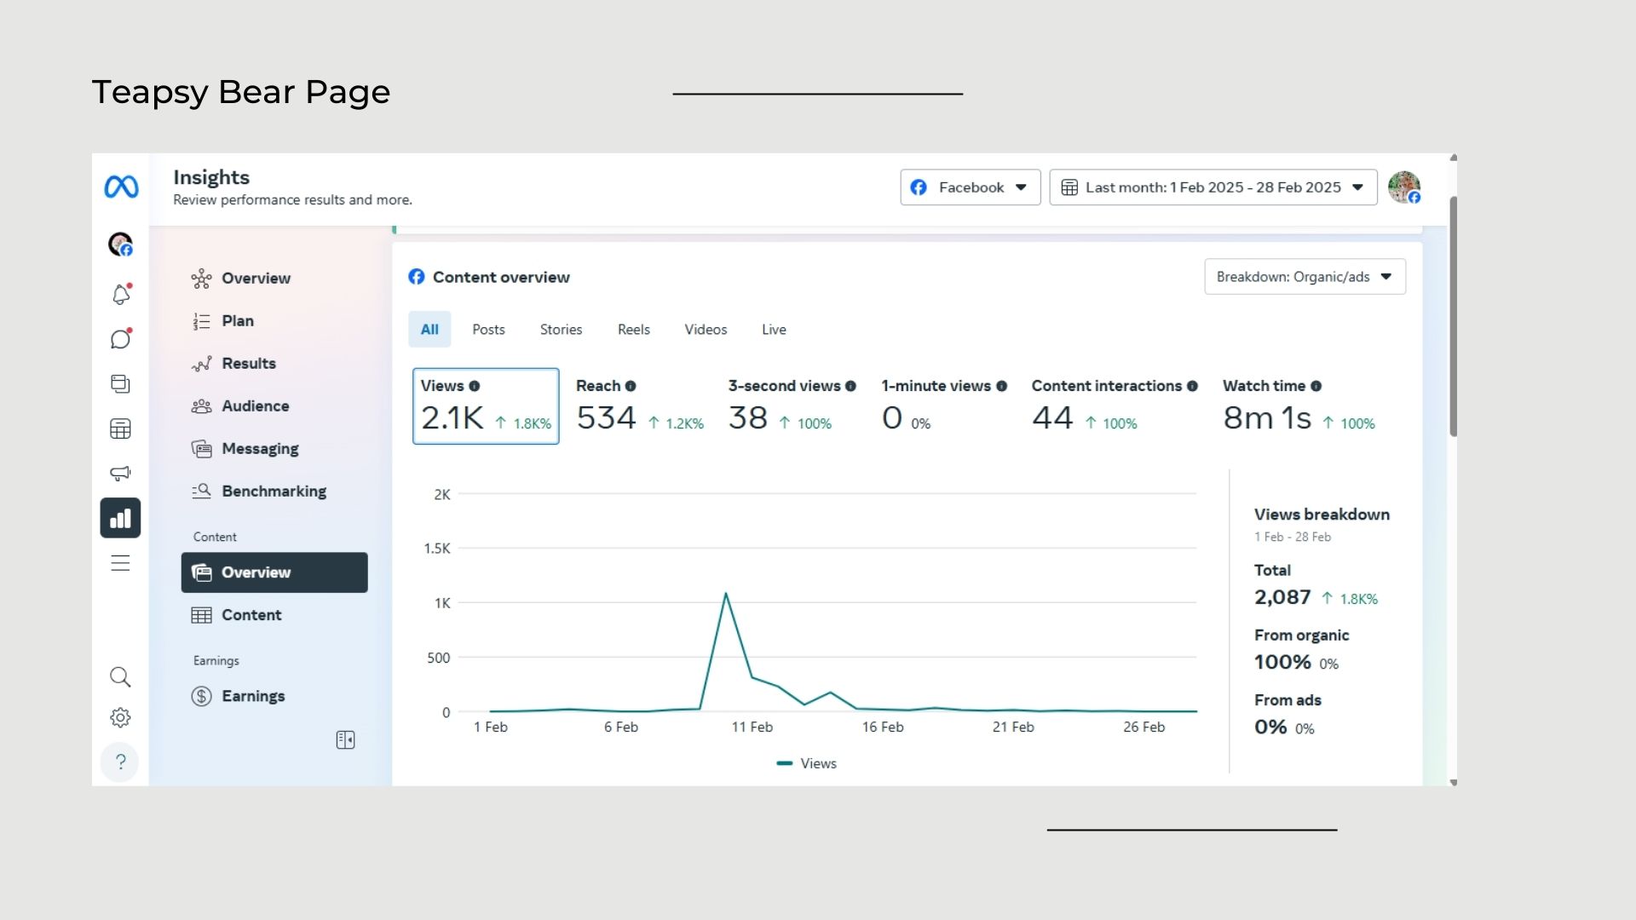This screenshot has height=920, width=1636.
Task: Open the all tools hamburger icon
Action: point(121,563)
